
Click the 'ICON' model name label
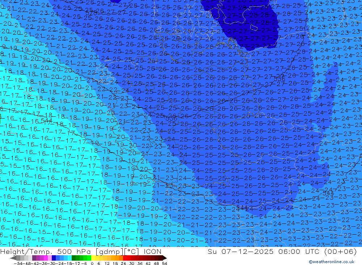[x=152, y=251]
